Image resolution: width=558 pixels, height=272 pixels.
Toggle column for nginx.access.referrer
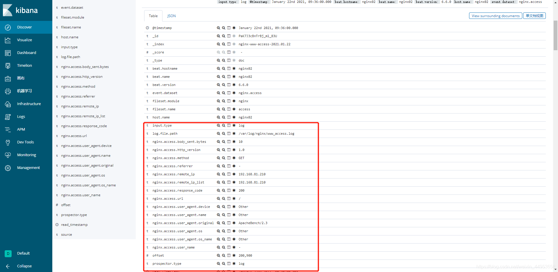point(229,166)
